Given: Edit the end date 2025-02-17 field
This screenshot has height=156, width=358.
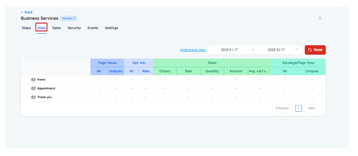Looking at the screenshot, I should (276, 50).
